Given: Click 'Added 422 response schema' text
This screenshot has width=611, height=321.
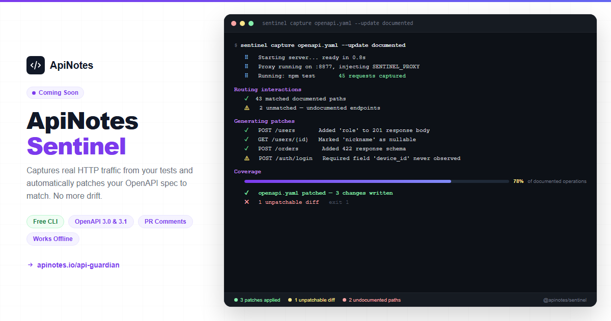Looking at the screenshot, I should coord(364,149).
